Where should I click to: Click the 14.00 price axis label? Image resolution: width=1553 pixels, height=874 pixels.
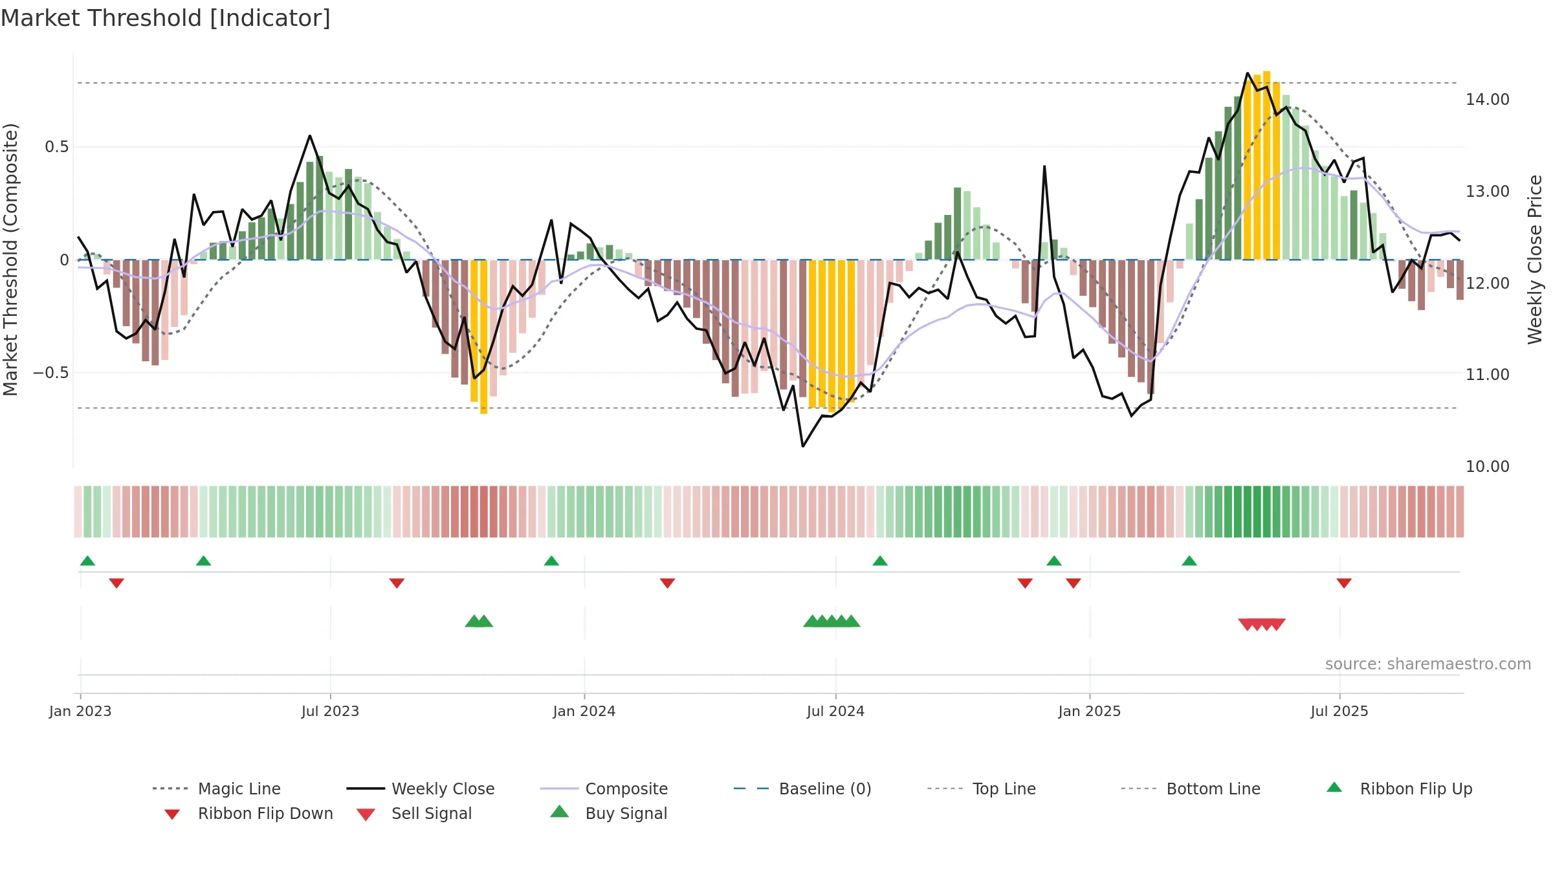(1488, 100)
